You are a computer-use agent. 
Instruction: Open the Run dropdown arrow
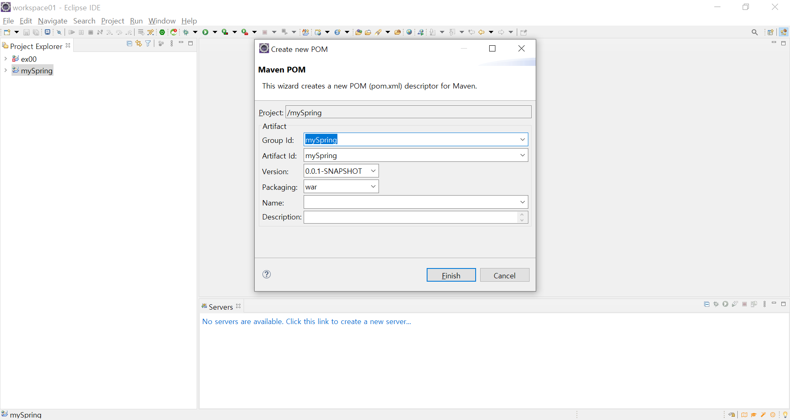215,32
